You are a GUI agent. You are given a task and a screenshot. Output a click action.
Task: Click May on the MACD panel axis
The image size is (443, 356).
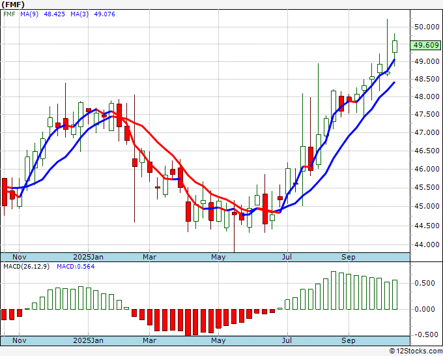pyautogui.click(x=218, y=340)
